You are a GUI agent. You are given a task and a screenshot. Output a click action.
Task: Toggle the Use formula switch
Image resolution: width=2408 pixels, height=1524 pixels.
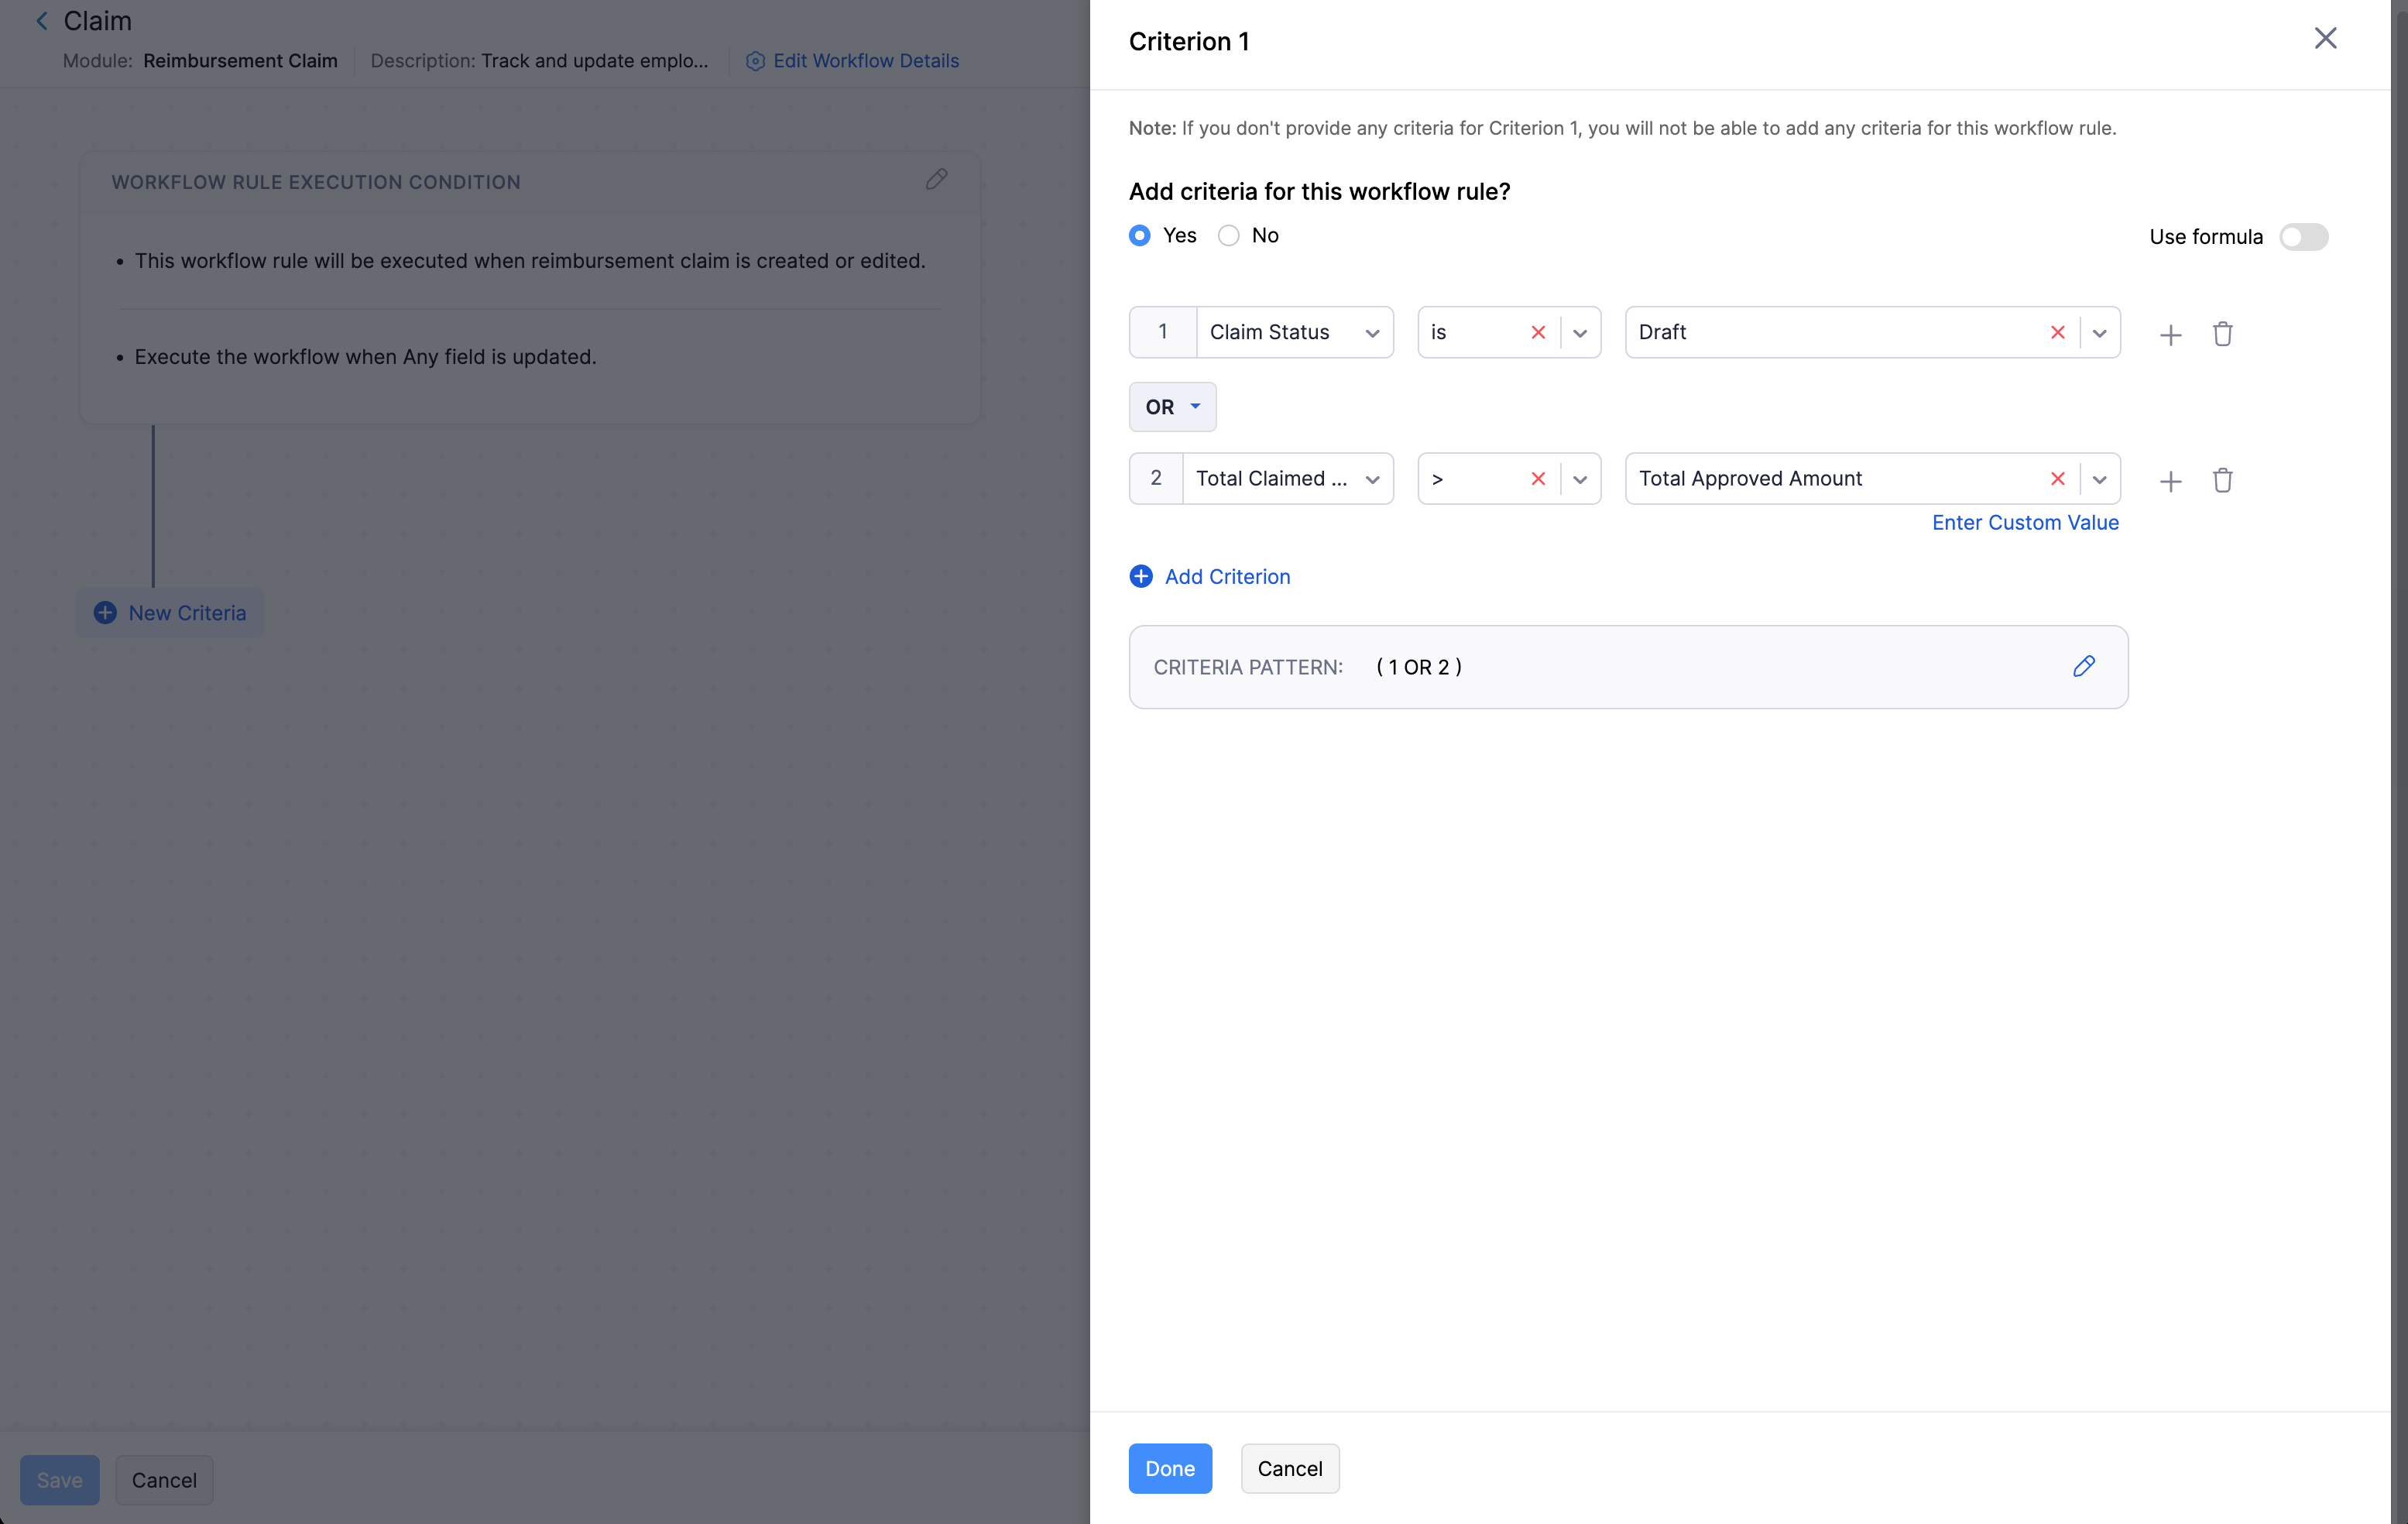pos(2303,236)
